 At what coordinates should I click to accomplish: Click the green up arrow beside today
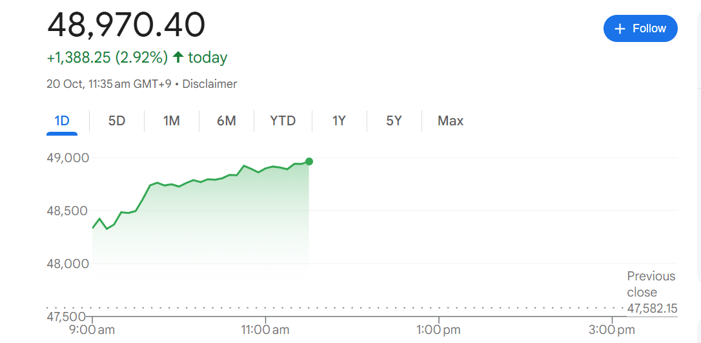pos(178,57)
